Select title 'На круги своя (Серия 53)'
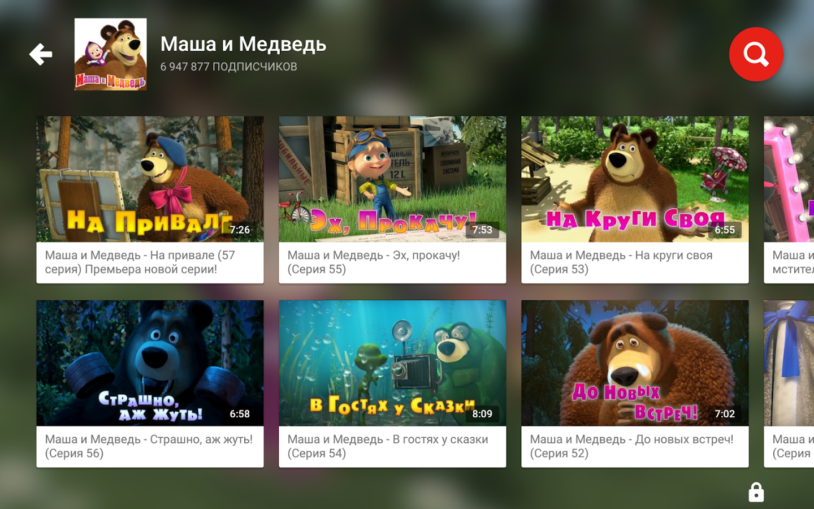 (x=621, y=262)
